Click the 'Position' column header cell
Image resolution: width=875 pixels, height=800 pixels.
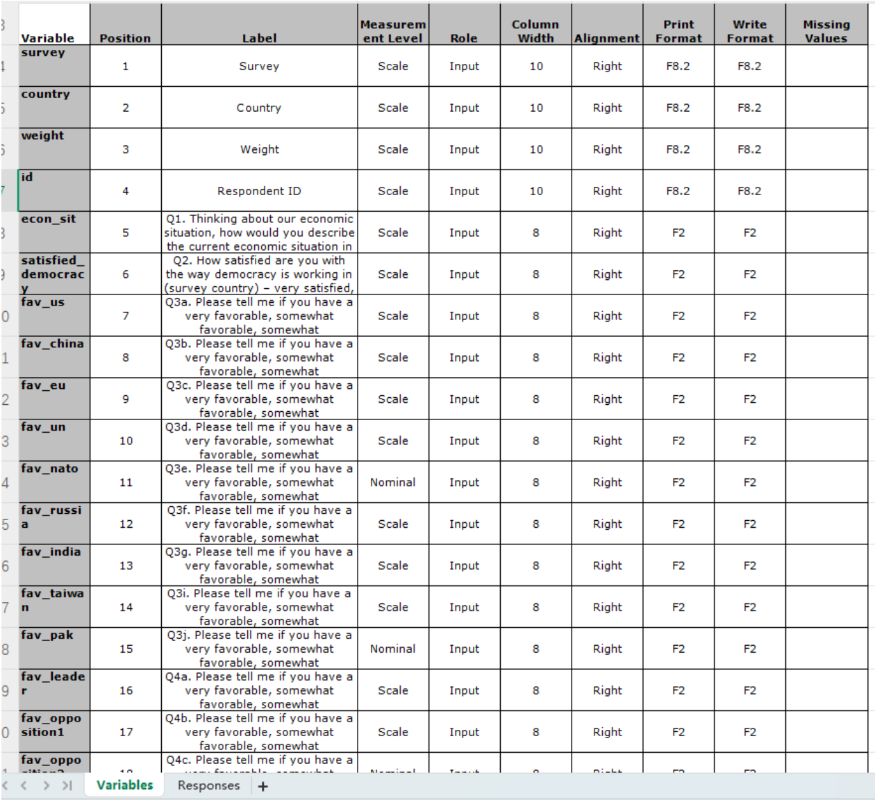click(126, 25)
